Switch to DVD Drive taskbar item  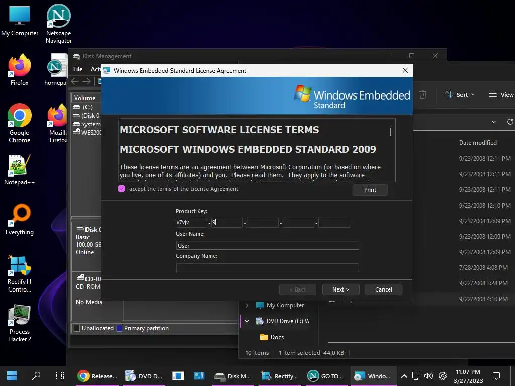click(x=144, y=376)
